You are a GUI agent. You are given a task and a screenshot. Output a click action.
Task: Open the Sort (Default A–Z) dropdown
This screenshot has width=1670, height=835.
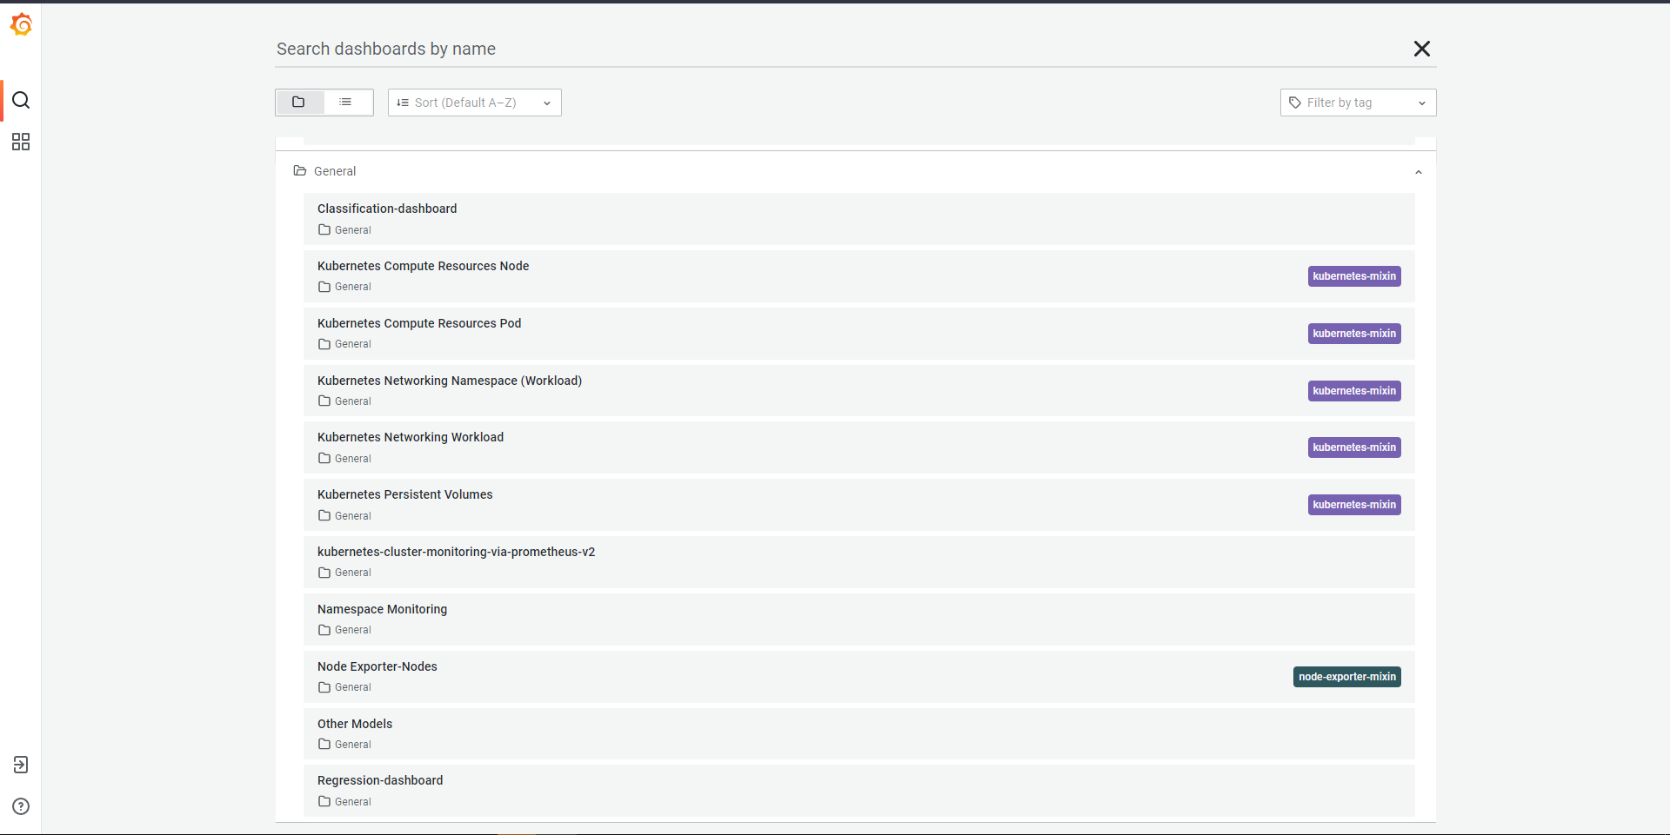click(475, 103)
